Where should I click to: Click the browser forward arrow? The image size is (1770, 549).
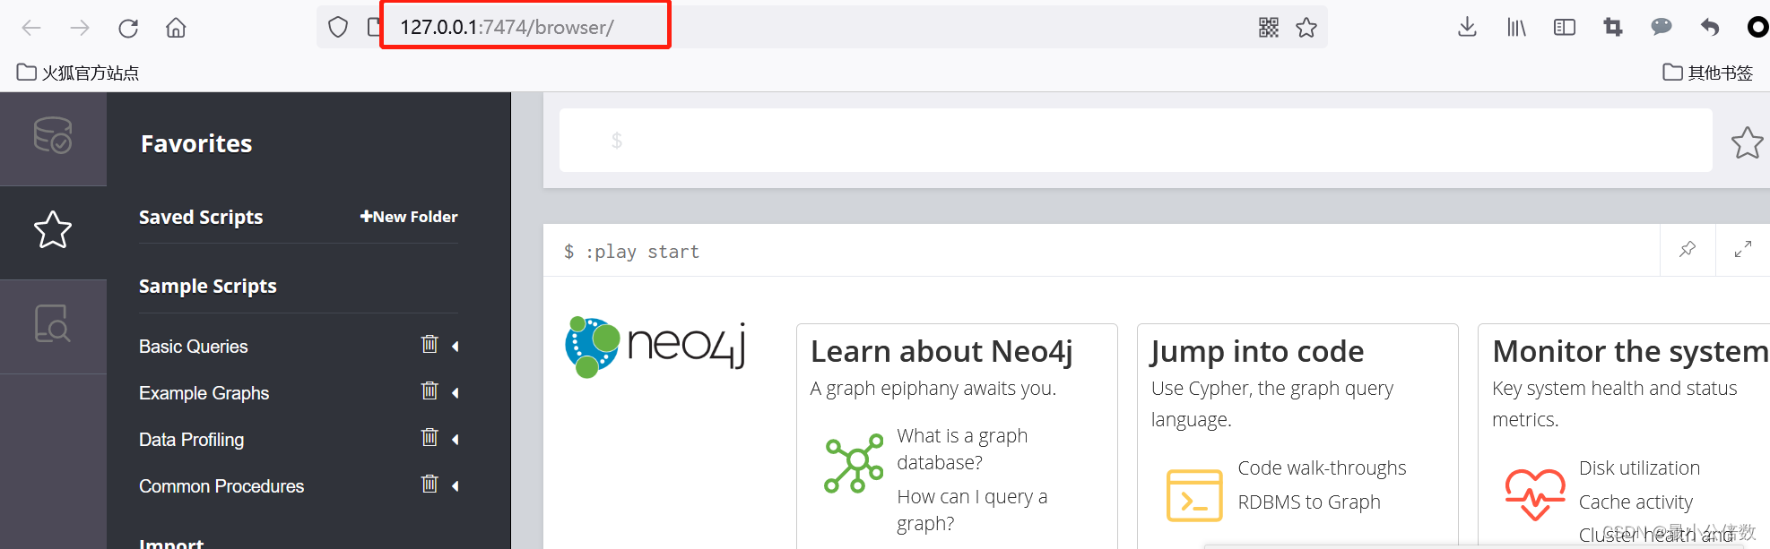pos(80,28)
